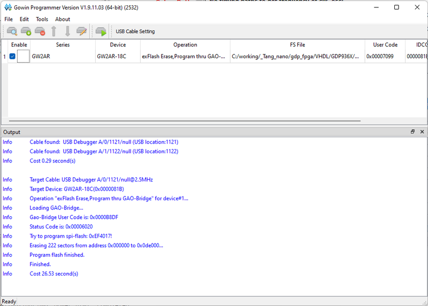Click the Gowin logo in title bar
The width and height of the screenshot is (428, 306).
click(x=8, y=7)
